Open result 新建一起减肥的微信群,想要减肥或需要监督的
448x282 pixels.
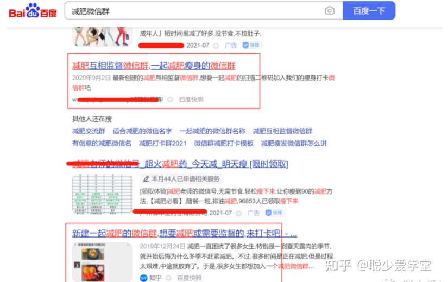point(185,234)
